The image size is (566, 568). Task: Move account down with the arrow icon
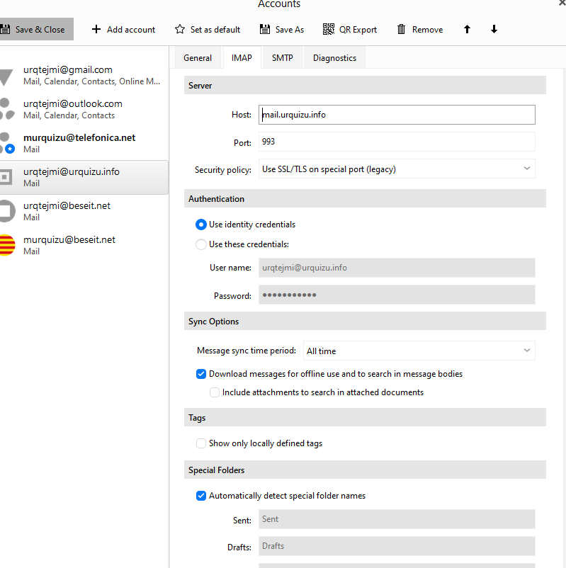494,30
